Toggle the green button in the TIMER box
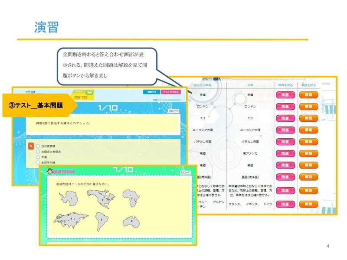The image size is (347, 260). tap(89, 93)
